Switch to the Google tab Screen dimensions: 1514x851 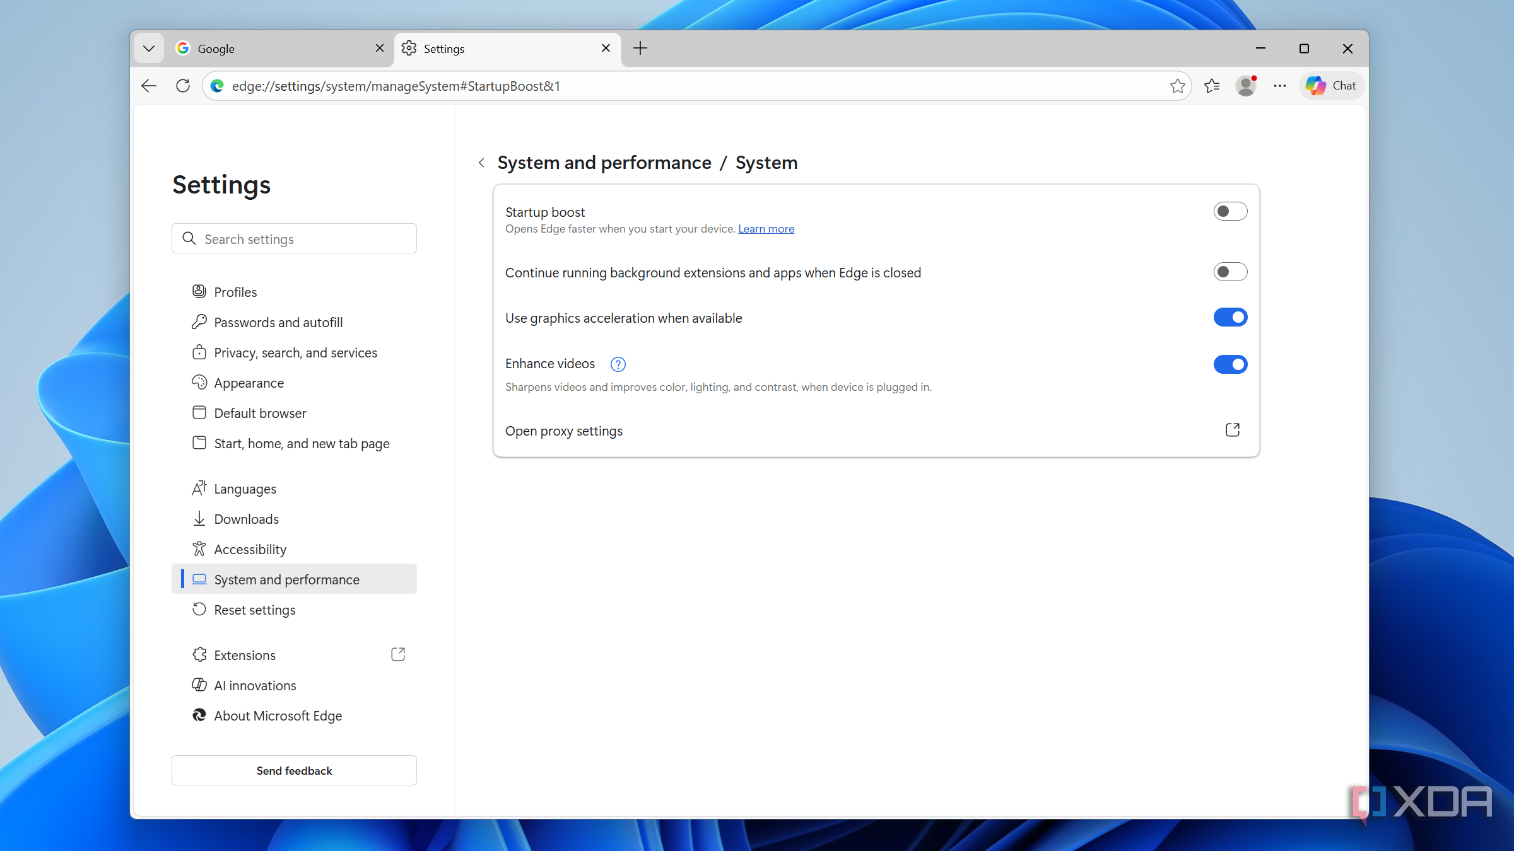280,49
